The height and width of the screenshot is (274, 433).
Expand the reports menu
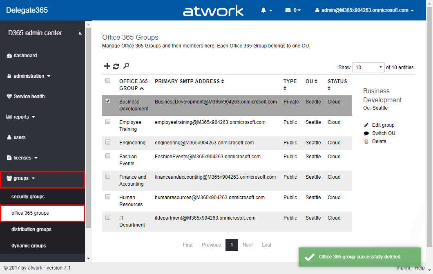pos(21,117)
